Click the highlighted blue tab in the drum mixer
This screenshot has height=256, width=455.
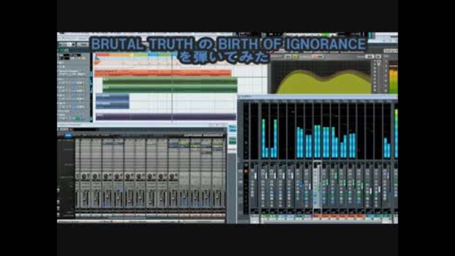pyautogui.click(x=68, y=135)
